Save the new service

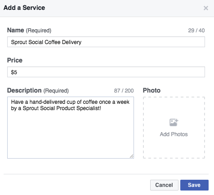point(194,185)
